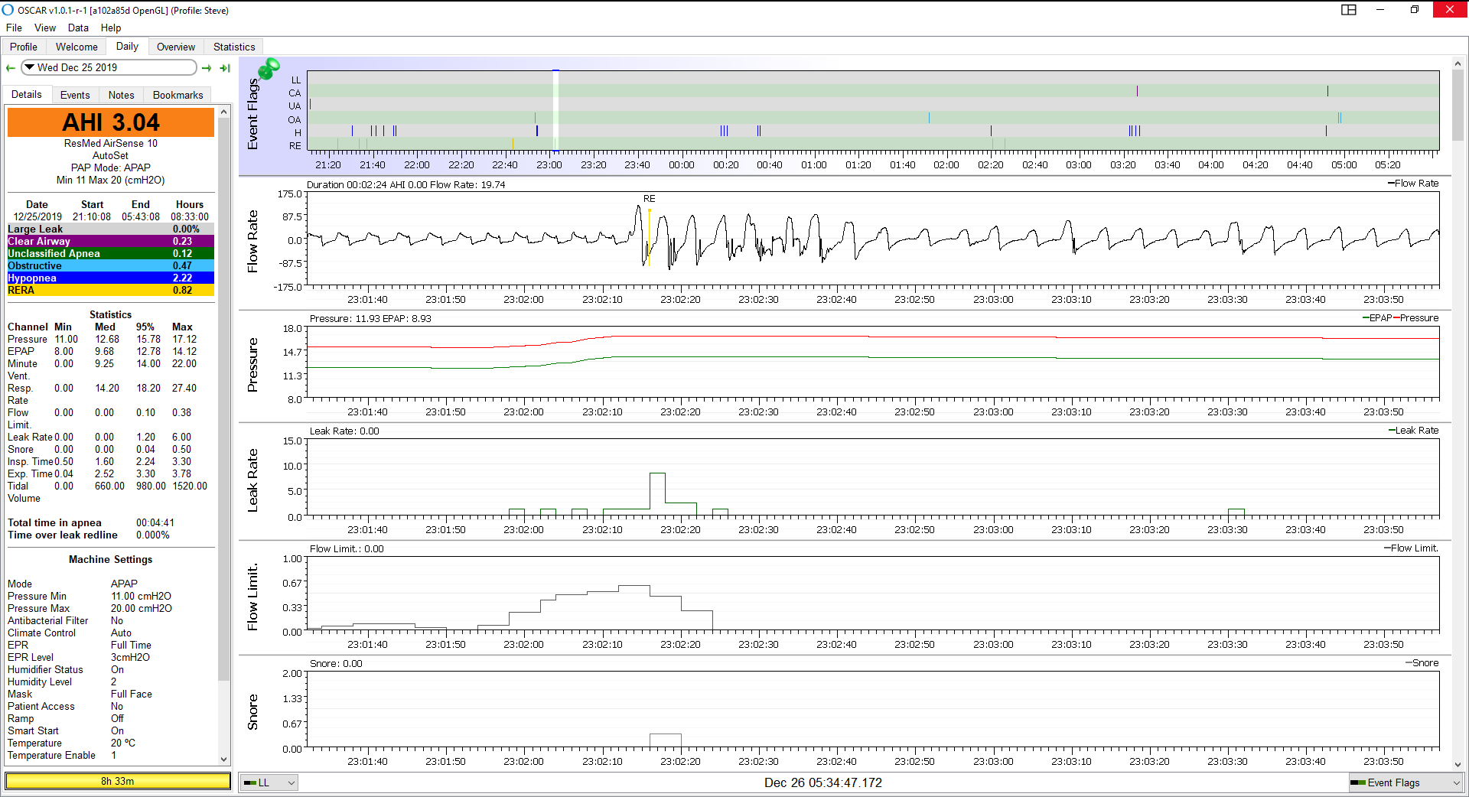
Task: Jump to most recent day arrow
Action: click(x=225, y=68)
